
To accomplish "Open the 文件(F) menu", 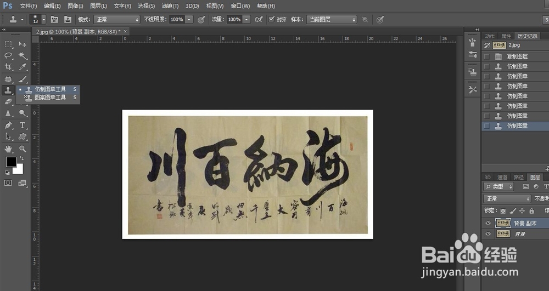I will [x=29, y=6].
